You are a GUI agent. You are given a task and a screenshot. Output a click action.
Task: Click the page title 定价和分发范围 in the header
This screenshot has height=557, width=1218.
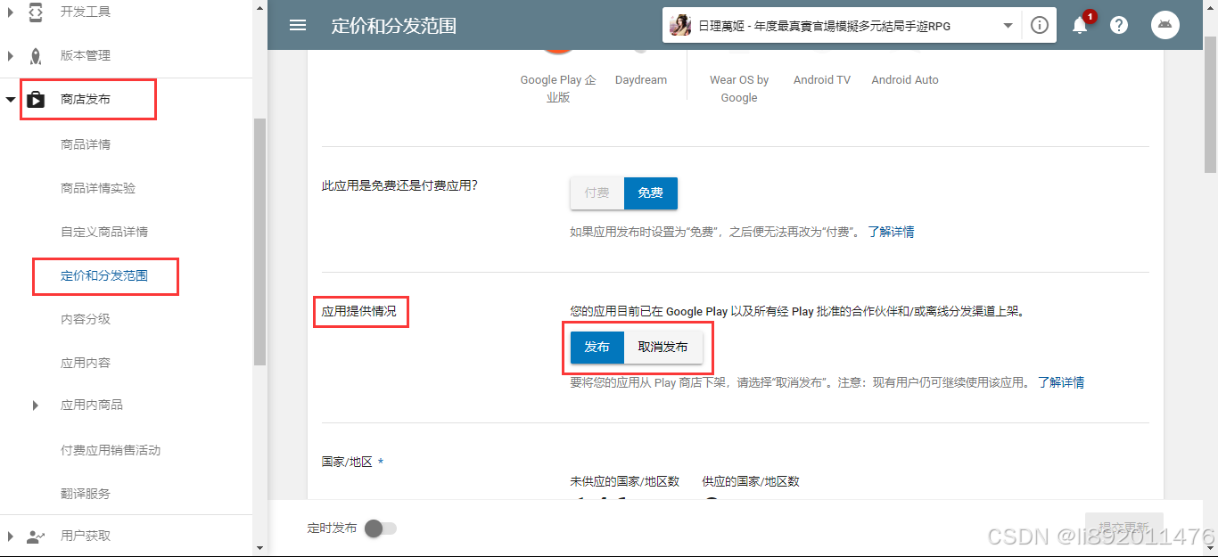point(394,26)
